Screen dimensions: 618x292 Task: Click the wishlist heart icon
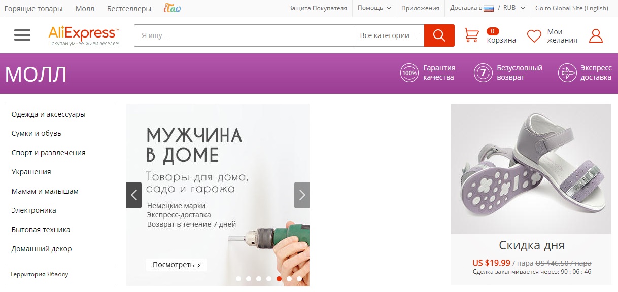click(x=534, y=36)
